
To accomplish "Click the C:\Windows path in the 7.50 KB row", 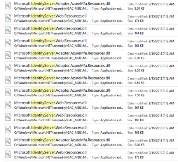I will click(51, 96).
